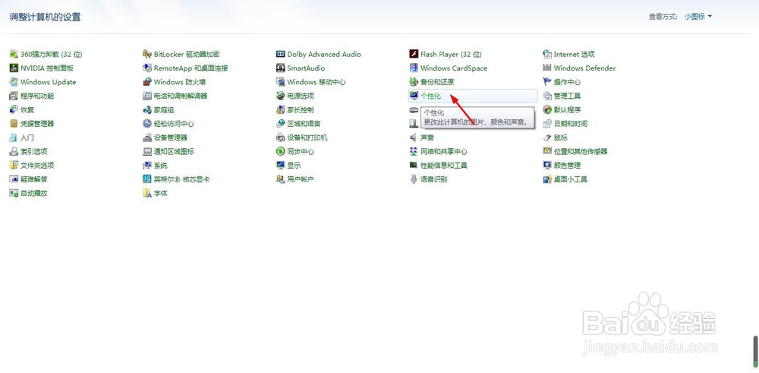Click the 轻松访问中心 icon

pos(147,124)
